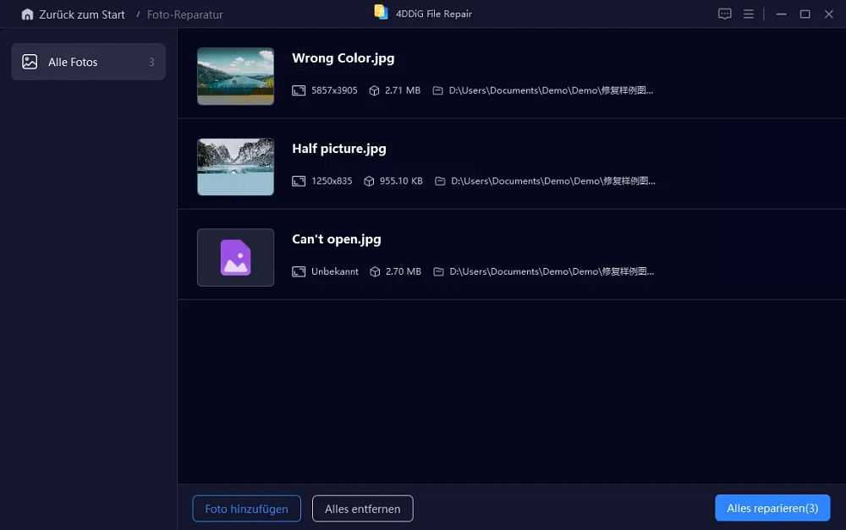The width and height of the screenshot is (846, 530).
Task: Click the resolution icon for Wrong Color.jpg
Action: click(x=299, y=90)
